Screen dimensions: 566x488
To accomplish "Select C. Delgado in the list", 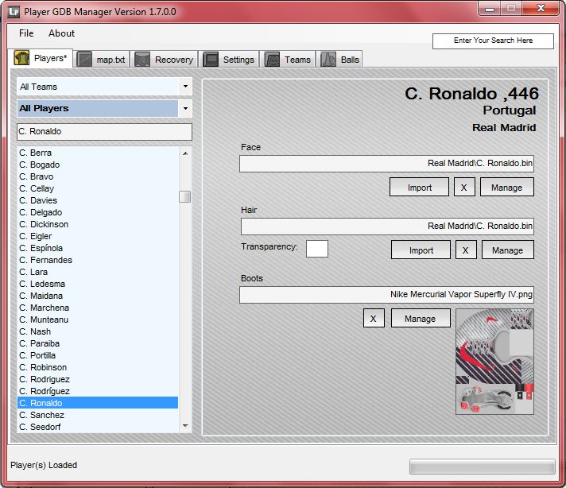I will (98, 212).
